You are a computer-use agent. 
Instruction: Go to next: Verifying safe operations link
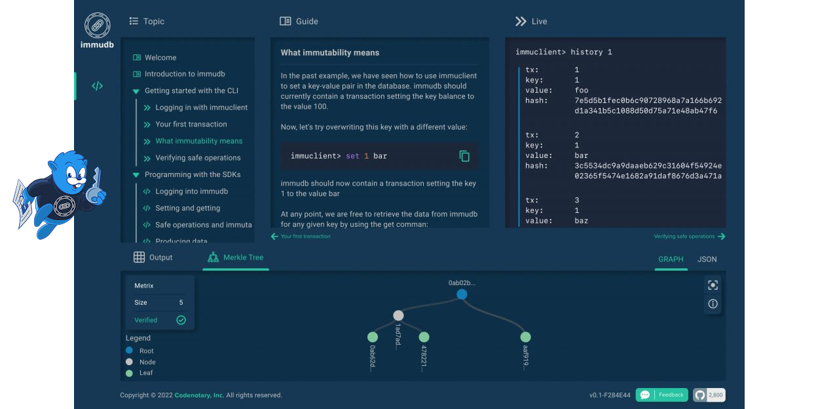point(690,237)
